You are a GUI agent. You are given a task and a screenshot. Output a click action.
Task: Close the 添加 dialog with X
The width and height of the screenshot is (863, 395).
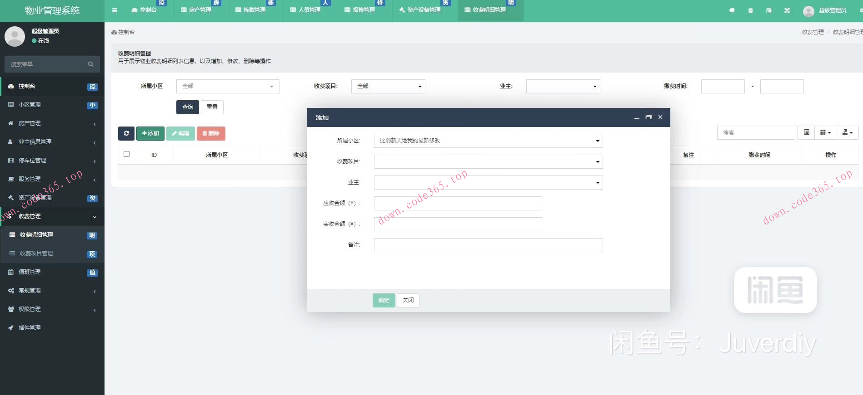click(660, 117)
